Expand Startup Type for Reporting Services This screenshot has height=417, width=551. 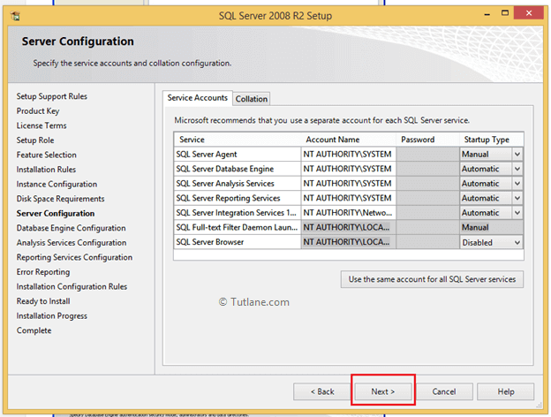(x=517, y=198)
